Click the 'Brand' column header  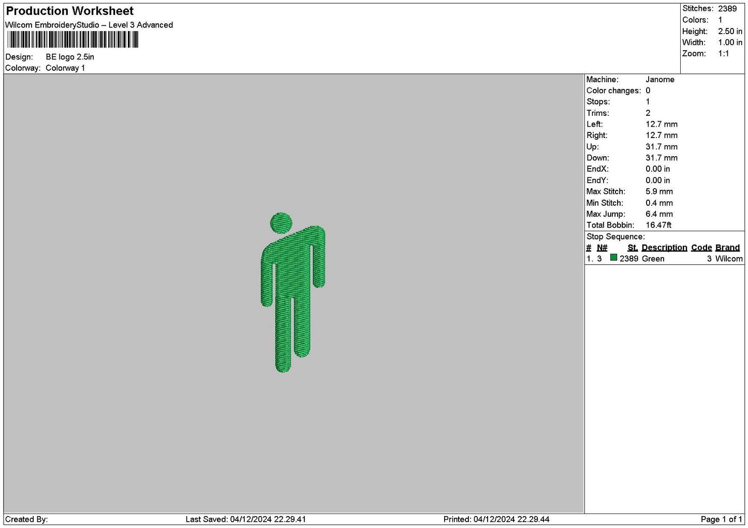[727, 248]
